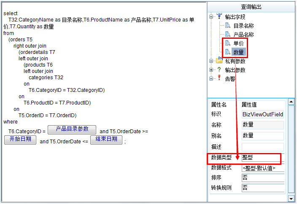
Task: Select the 输出参数 tree label
Action: pos(235,70)
